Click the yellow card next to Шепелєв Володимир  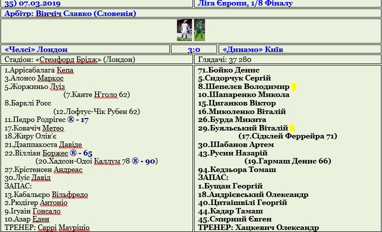tap(293, 86)
